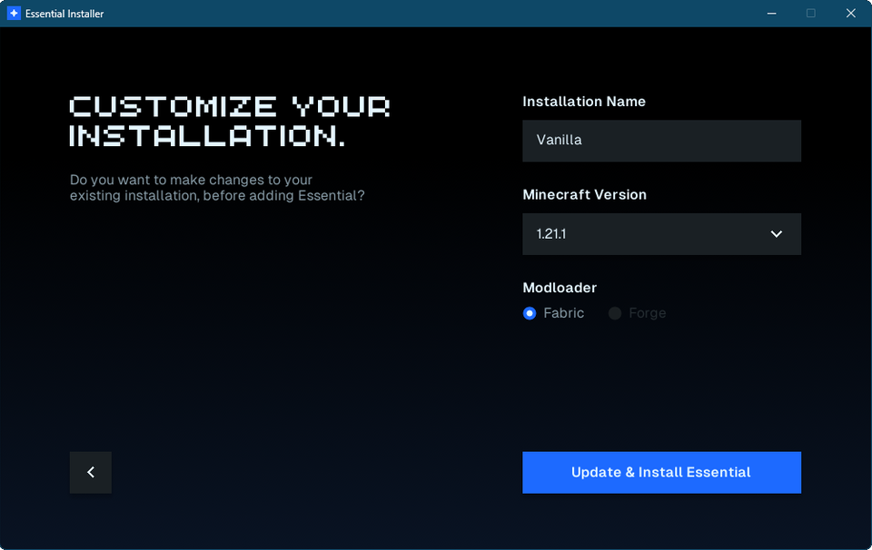Click the Essential Installer title text
The width and height of the screenshot is (872, 550).
(64, 14)
